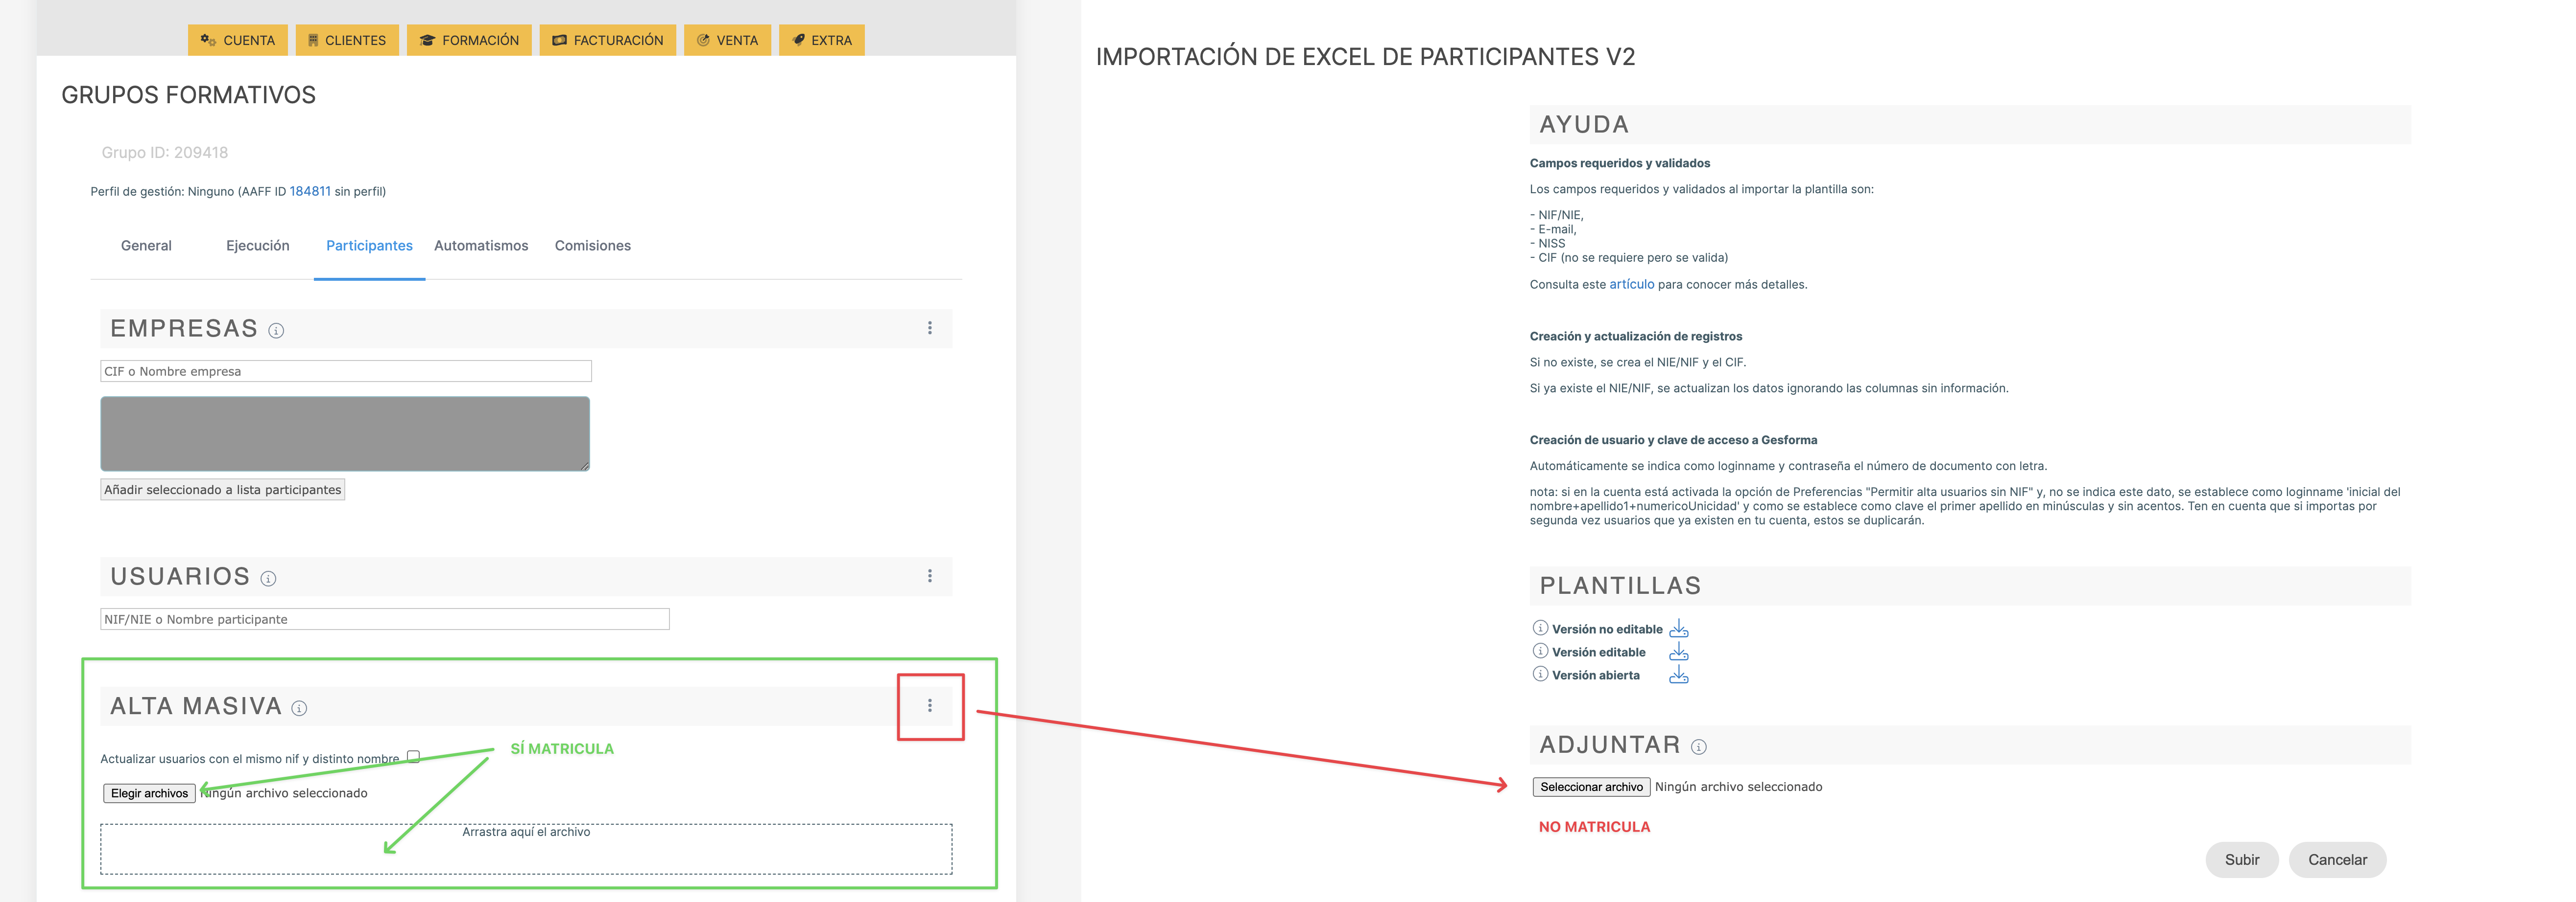This screenshot has width=2576, height=902.
Task: Open the three-dot menu in ALTA MASIVA
Action: click(929, 705)
